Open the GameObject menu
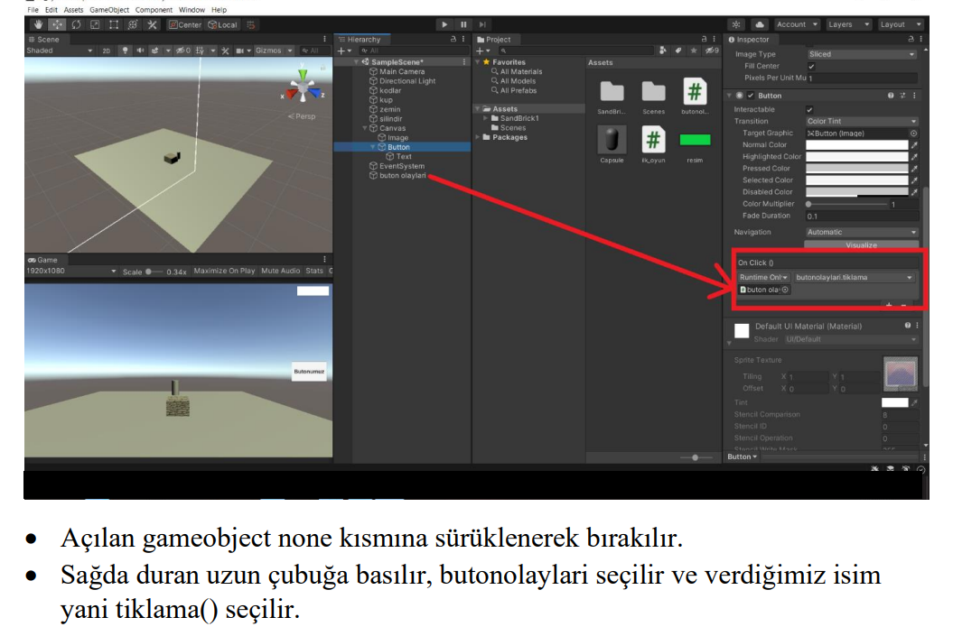953x636 pixels. [109, 10]
